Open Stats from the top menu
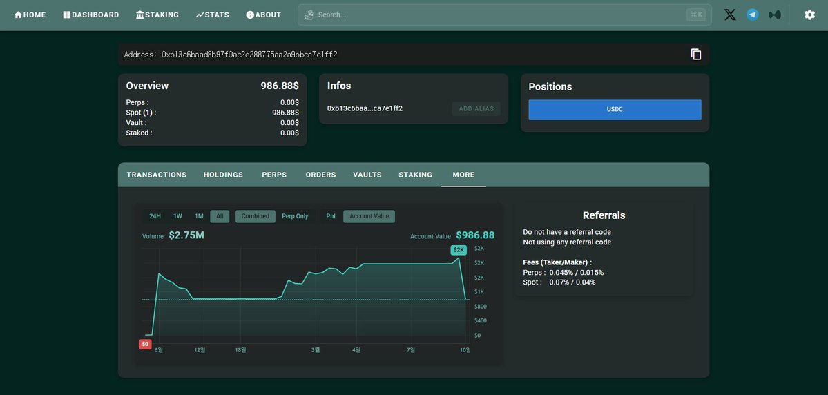828x395 pixels. click(212, 15)
